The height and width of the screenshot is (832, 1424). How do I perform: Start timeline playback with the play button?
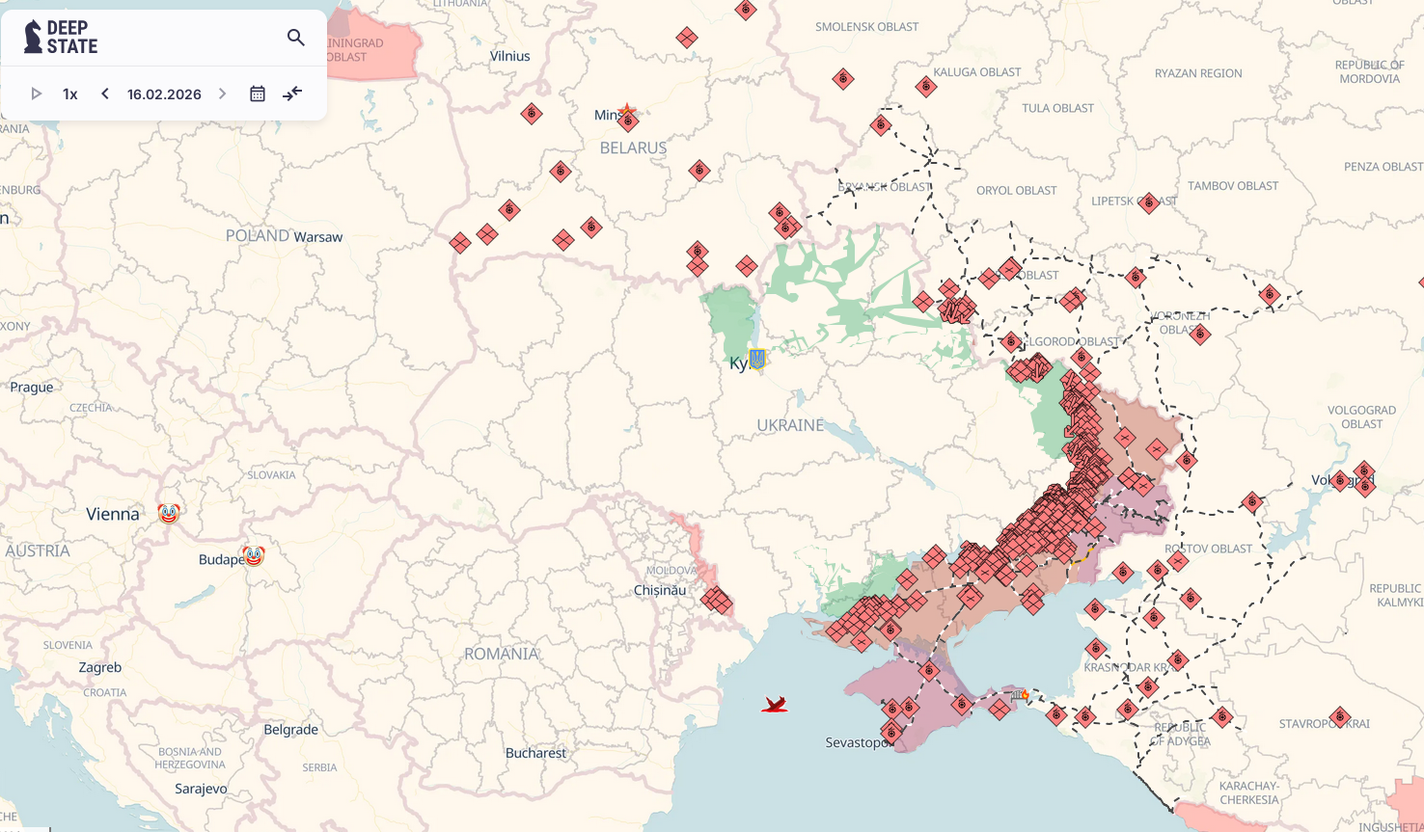tap(37, 94)
